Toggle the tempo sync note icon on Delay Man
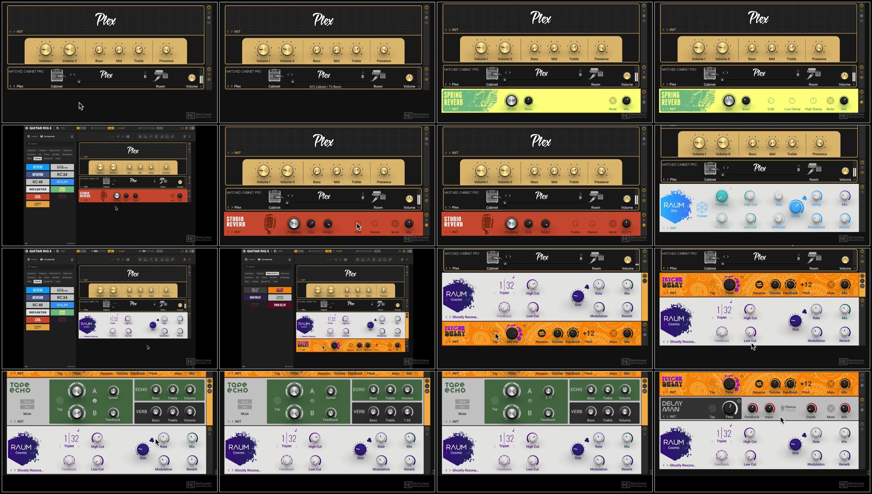 [x=739, y=401]
